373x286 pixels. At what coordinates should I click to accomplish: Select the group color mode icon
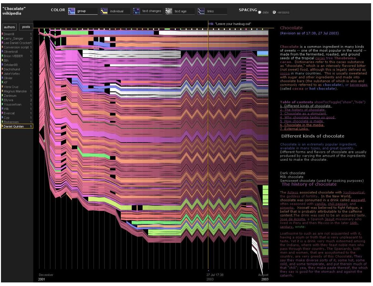coord(71,11)
